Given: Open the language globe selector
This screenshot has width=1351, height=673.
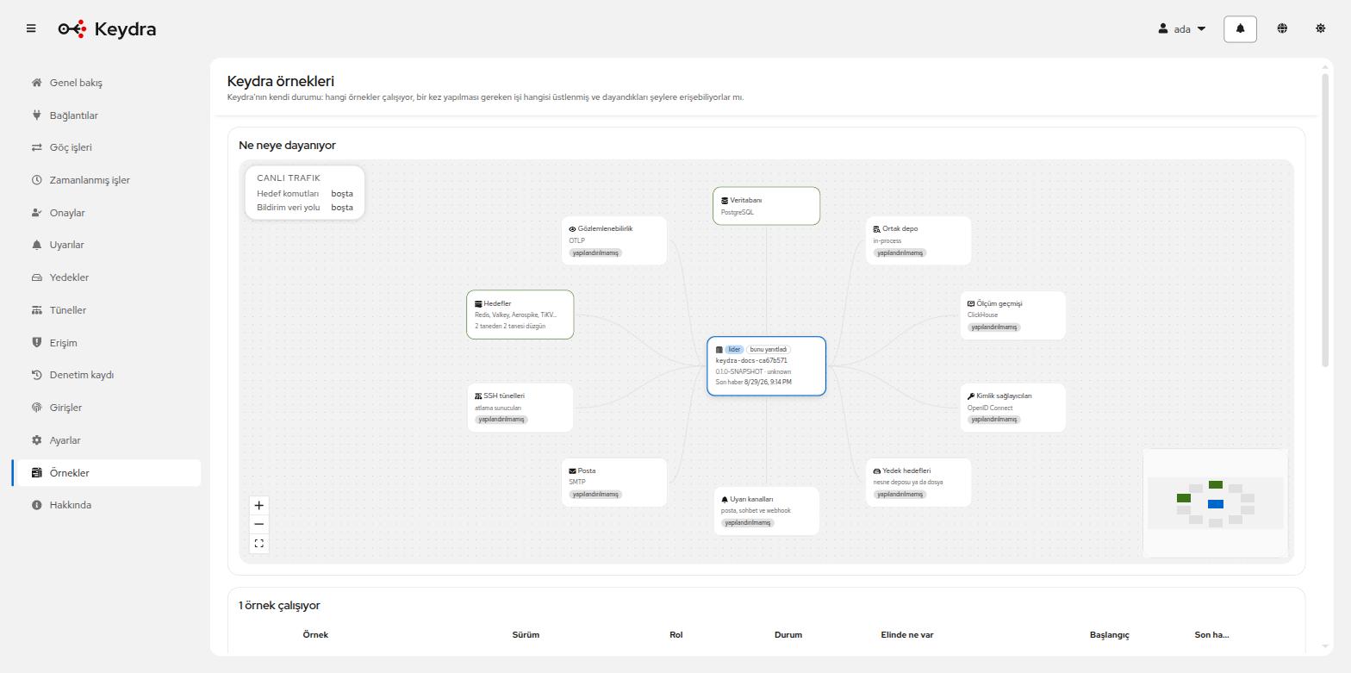Looking at the screenshot, I should coord(1282,28).
